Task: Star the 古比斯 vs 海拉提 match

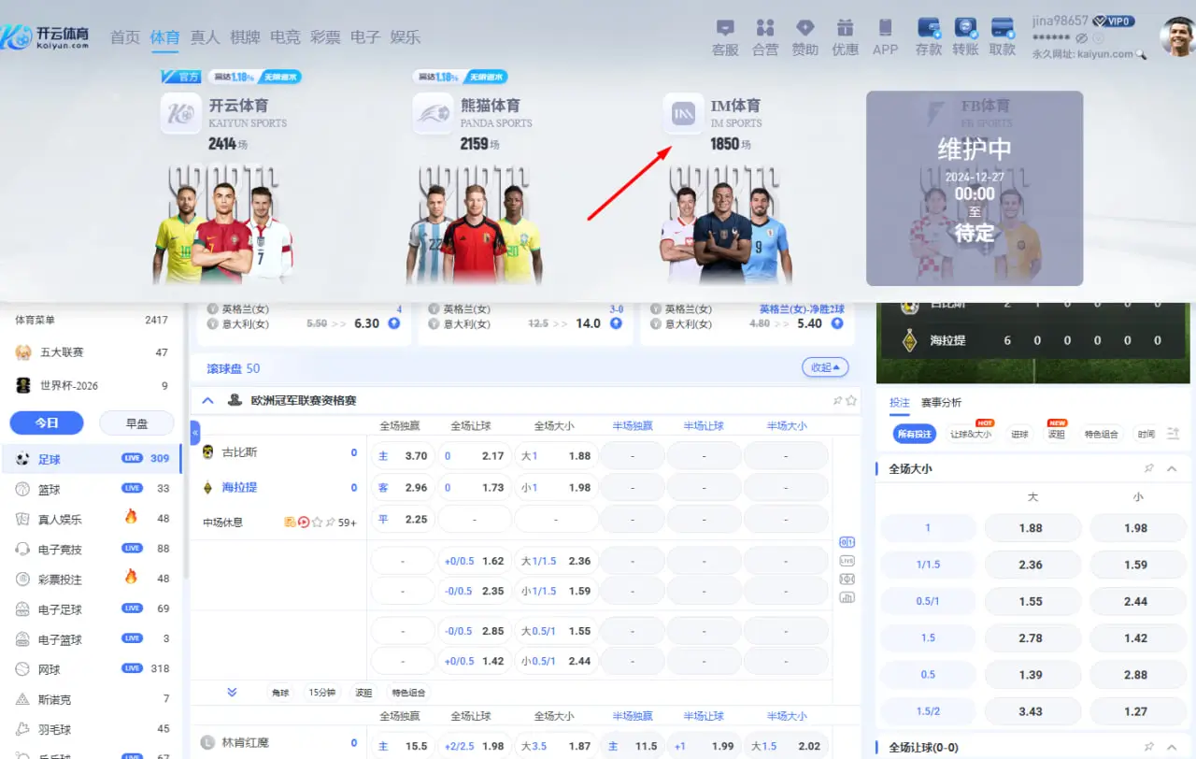Action: pyautogui.click(x=317, y=523)
